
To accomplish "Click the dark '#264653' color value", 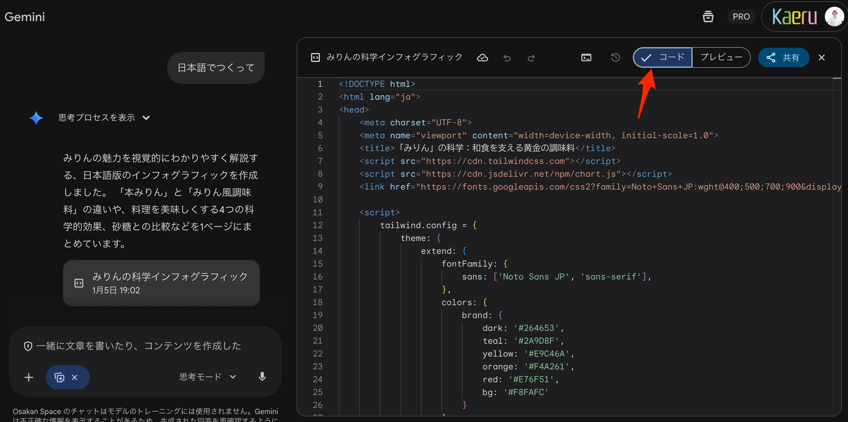I will pos(536,328).
